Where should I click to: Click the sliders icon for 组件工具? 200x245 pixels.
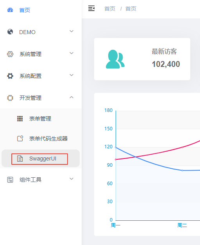10,180
